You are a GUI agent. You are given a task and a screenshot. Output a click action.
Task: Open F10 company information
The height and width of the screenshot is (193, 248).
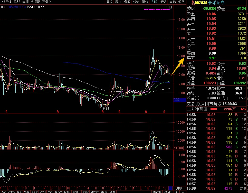click(x=154, y=2)
